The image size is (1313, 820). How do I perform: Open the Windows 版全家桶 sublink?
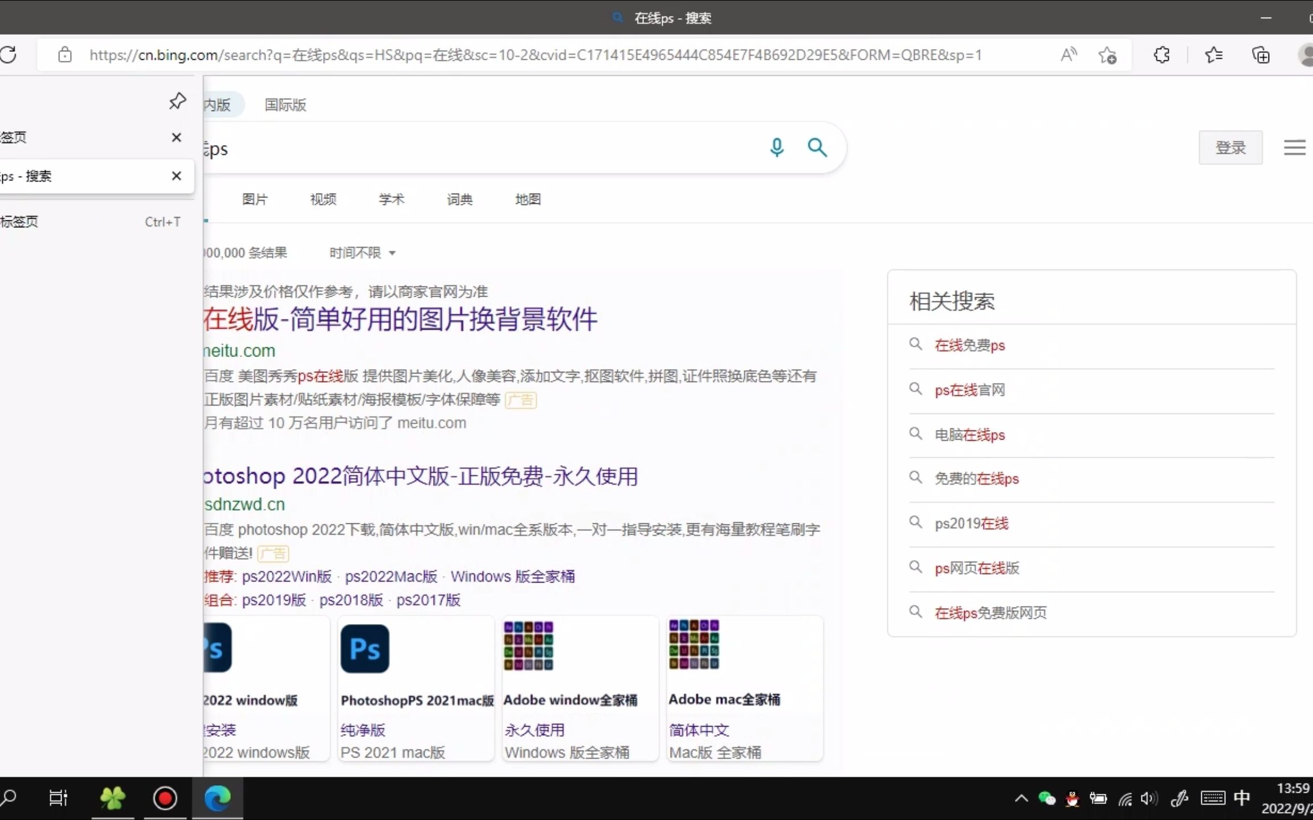[x=512, y=576]
